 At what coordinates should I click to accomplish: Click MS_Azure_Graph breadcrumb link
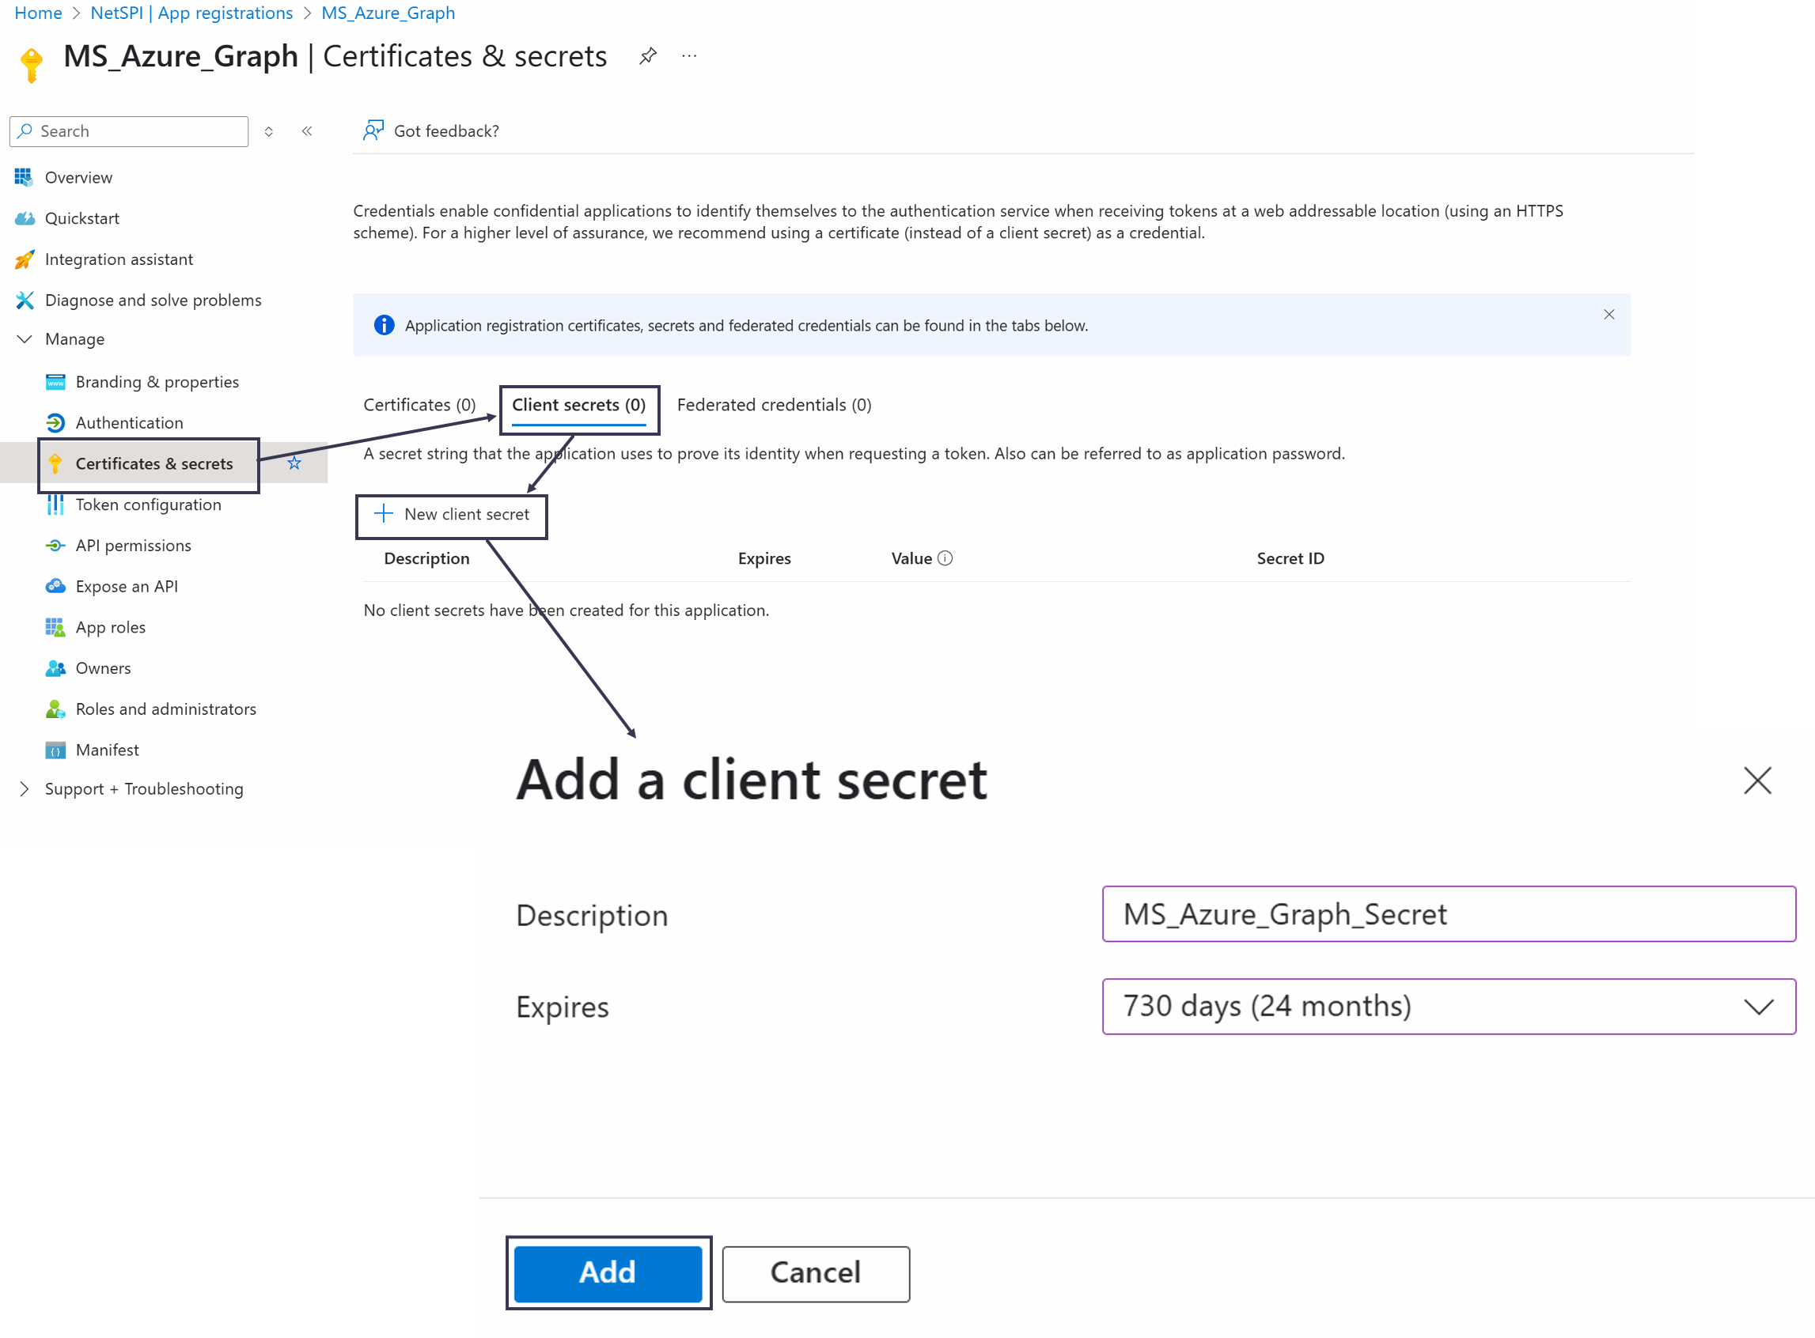(x=388, y=13)
